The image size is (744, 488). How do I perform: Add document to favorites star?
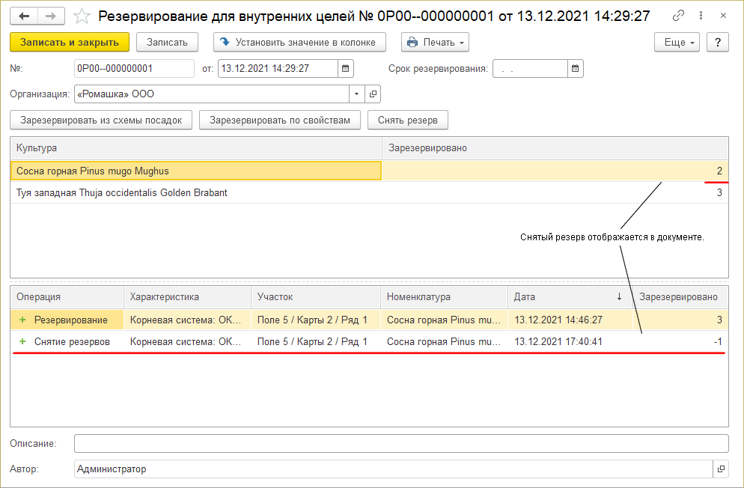[x=83, y=16]
